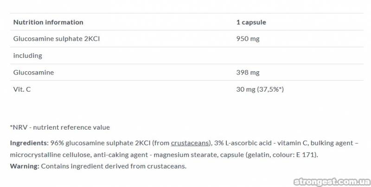Click the word including in the table
Screen dimensions: 371x187
pyautogui.click(x=28, y=56)
